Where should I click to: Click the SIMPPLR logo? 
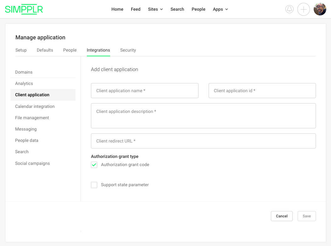pyautogui.click(x=24, y=9)
